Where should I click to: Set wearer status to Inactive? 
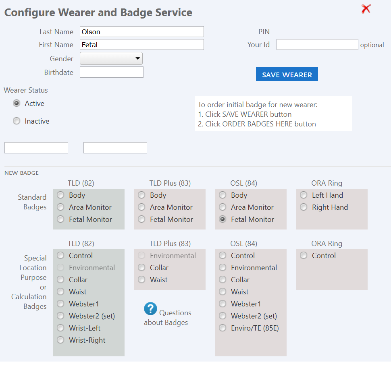click(17, 121)
